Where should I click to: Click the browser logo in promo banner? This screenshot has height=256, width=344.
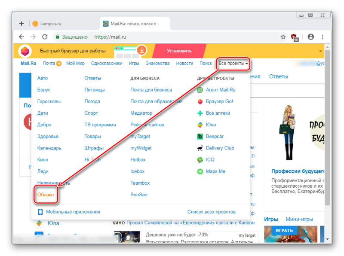pyautogui.click(x=25, y=51)
